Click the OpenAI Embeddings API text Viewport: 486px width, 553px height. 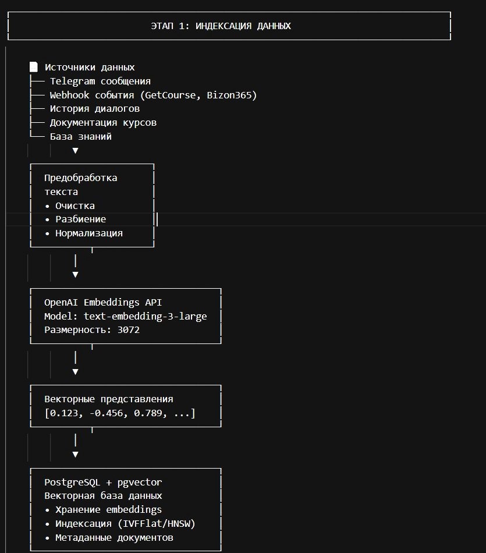click(x=103, y=303)
